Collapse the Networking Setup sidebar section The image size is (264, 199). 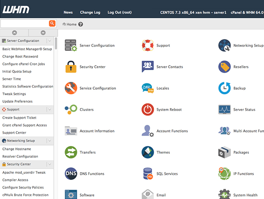pos(49,141)
